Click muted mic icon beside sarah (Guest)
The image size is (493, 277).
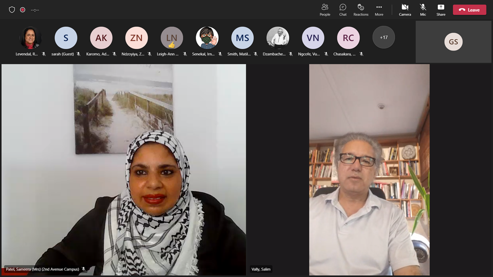pos(79,54)
